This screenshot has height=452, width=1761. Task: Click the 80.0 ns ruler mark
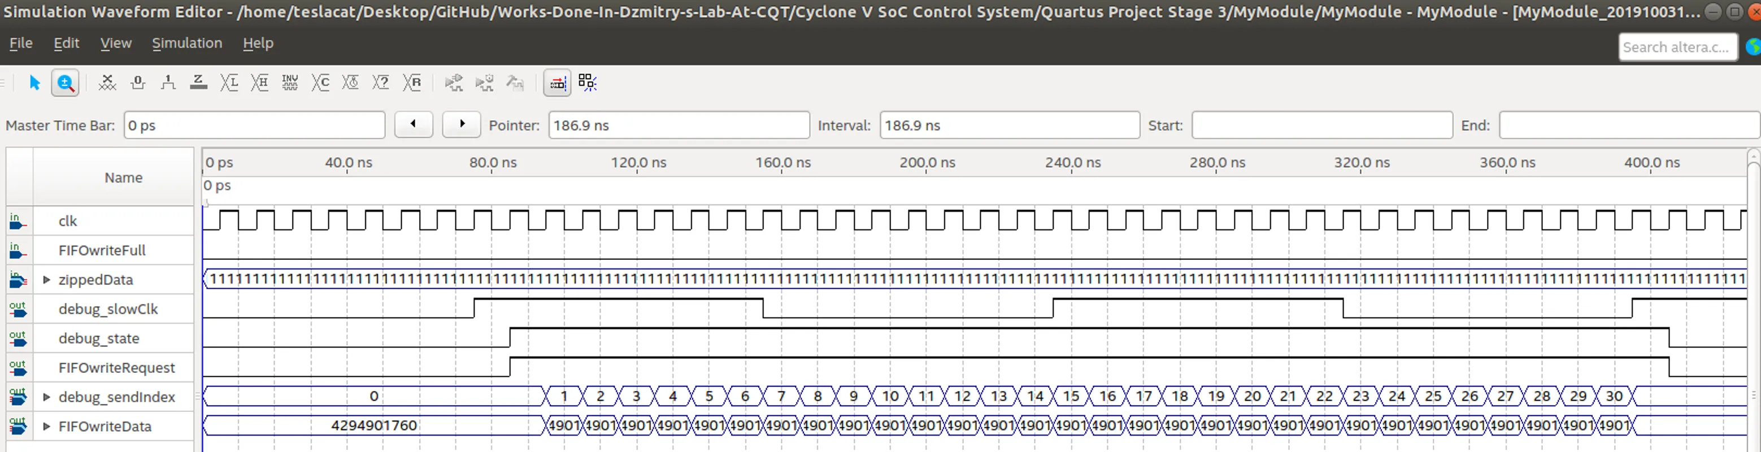(x=493, y=163)
